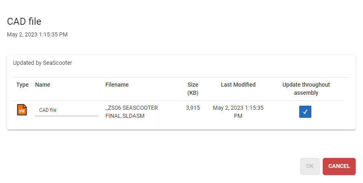Uncheck the Update throughout assembly checkbox
The height and width of the screenshot is (183, 363).
pos(305,112)
